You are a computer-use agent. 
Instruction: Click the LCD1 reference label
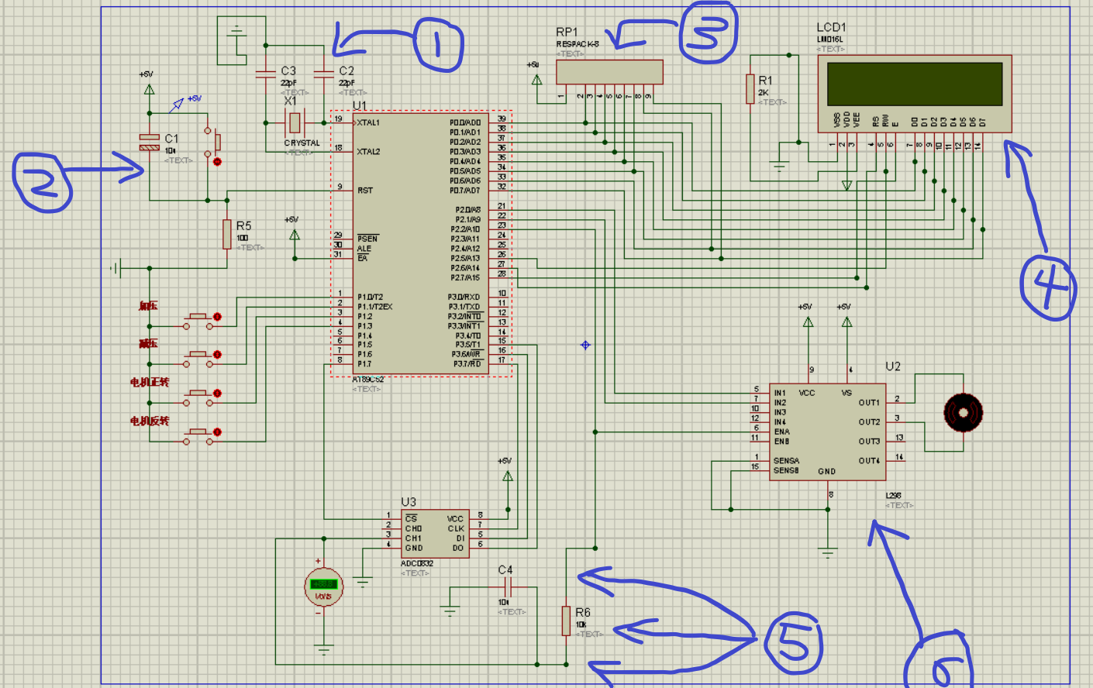click(x=831, y=27)
